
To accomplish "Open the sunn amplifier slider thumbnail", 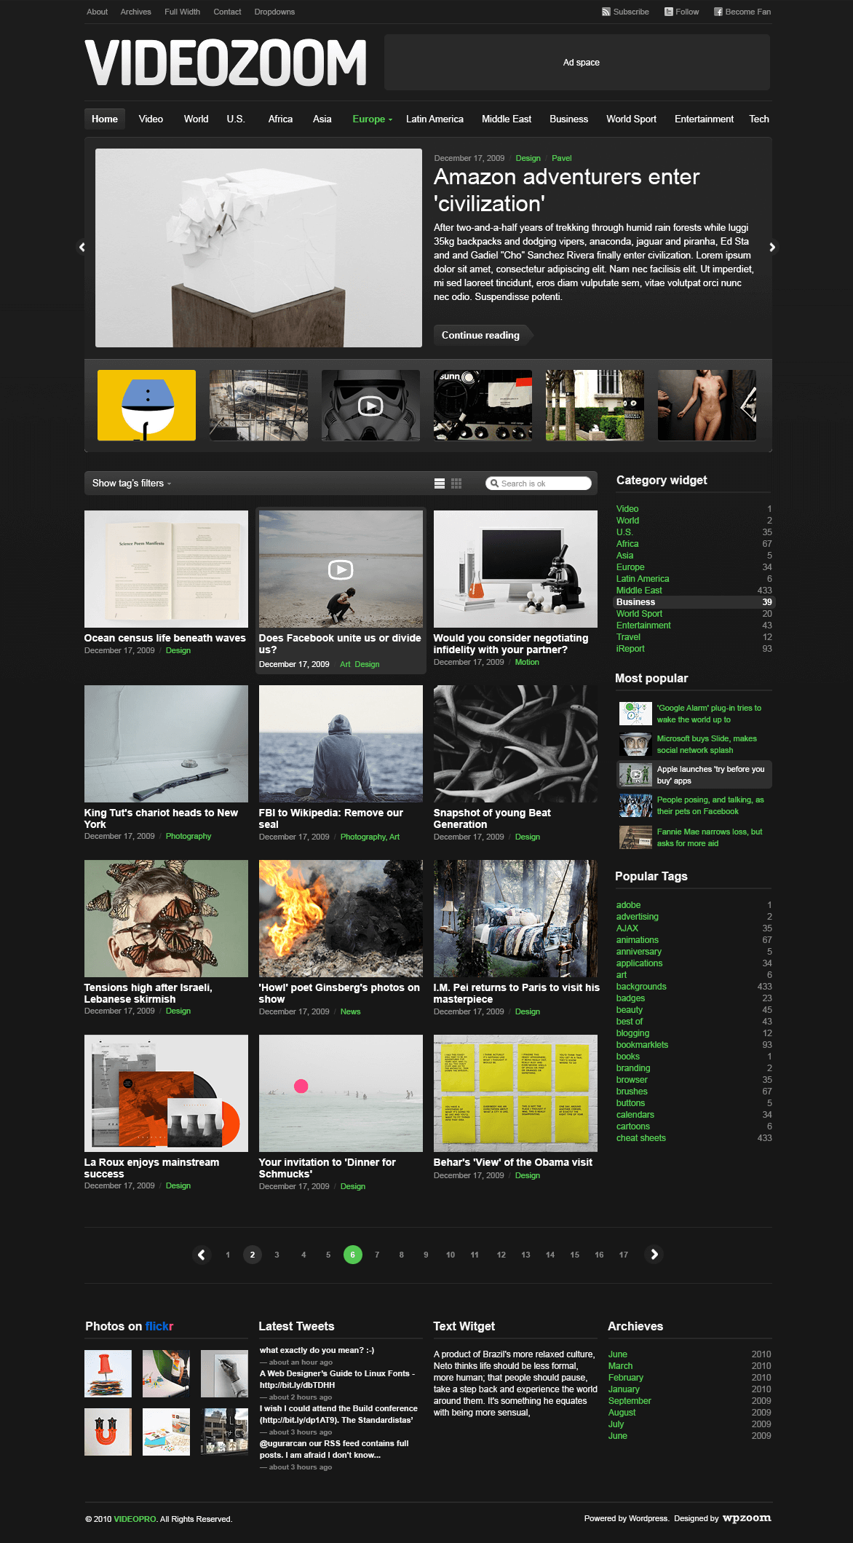I will (x=483, y=406).
